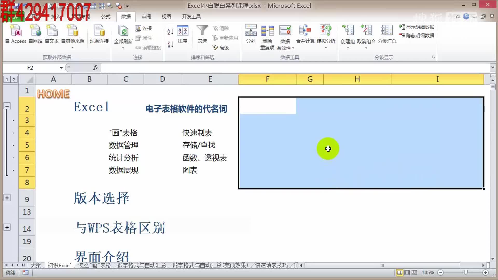This screenshot has height=280, width=498.
Task: Open the Formulas (公式) tab
Action: click(x=106, y=16)
